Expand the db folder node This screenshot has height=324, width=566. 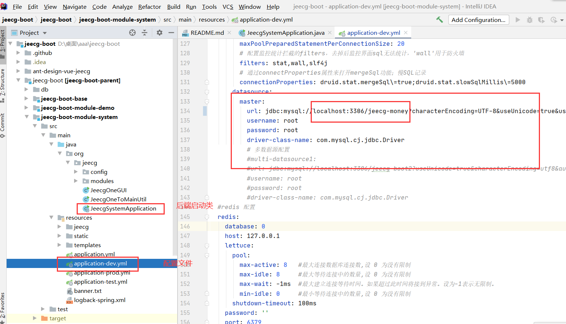click(x=26, y=89)
